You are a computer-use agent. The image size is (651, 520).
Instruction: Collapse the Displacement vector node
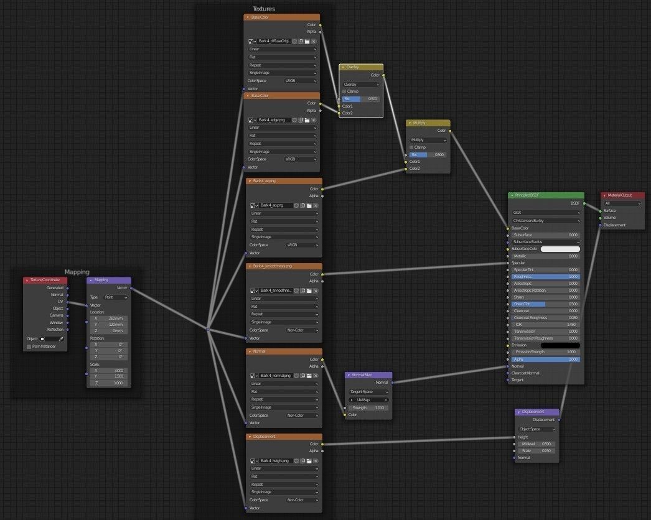coord(518,412)
